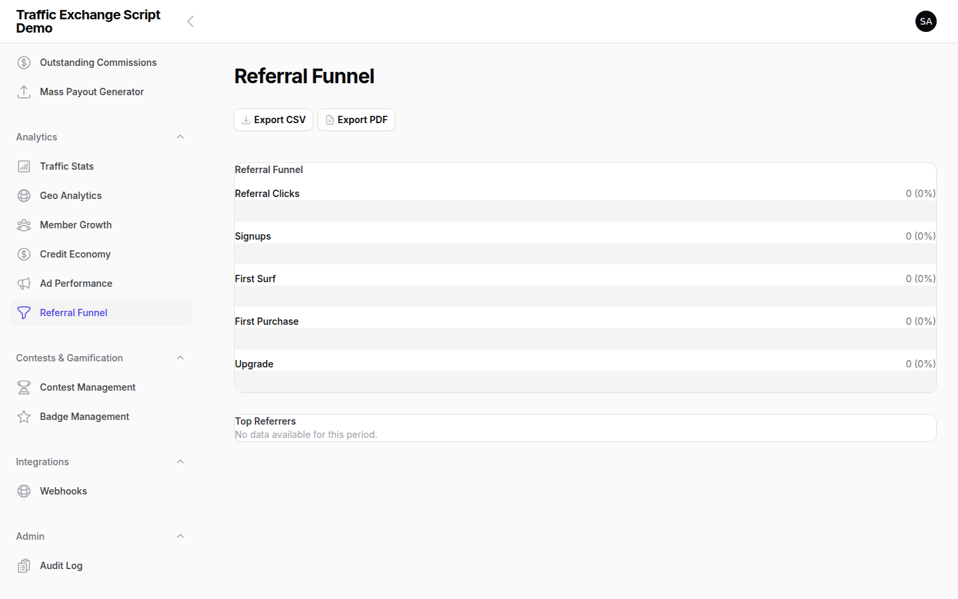The height and width of the screenshot is (599, 958).
Task: Click the Export CSV button
Action: coord(273,120)
